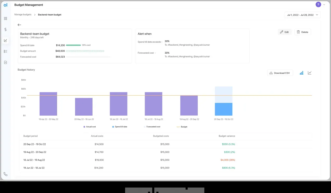Open the dashboard grid icon in sidebar
Image resolution: width=331 pixels, height=193 pixels.
pos(5,18)
